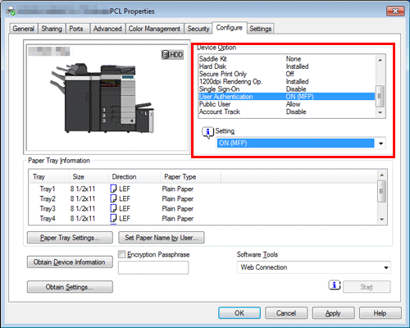
Task: Switch to the Settings tab
Action: 260,29
